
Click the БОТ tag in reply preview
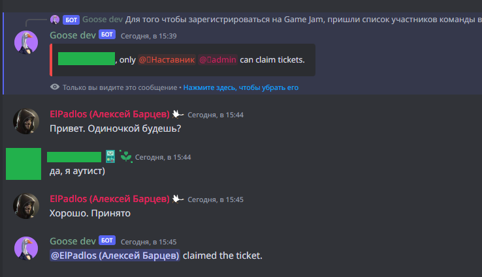(71, 20)
